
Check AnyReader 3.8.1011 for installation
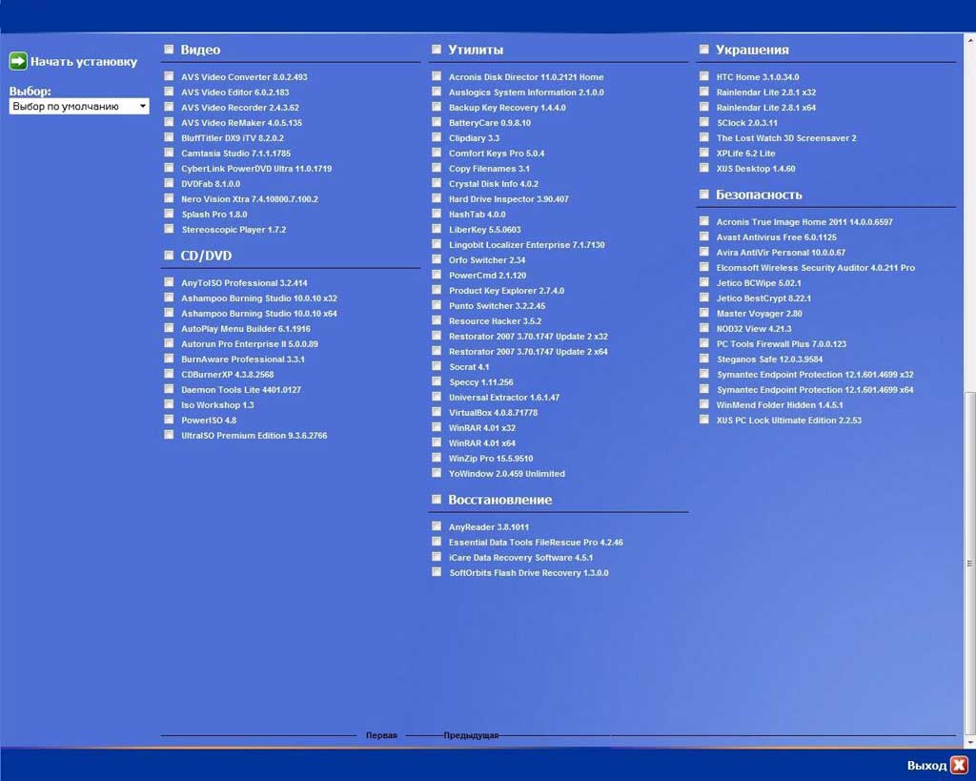click(x=437, y=527)
